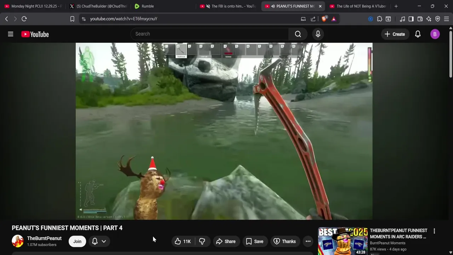Send Thanks to the creator

(285, 242)
